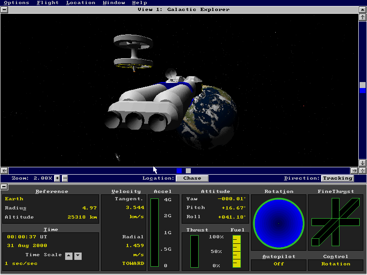This screenshot has height=275, width=367.
Task: Click the TOWARD radial direction label
Action: coord(133,264)
